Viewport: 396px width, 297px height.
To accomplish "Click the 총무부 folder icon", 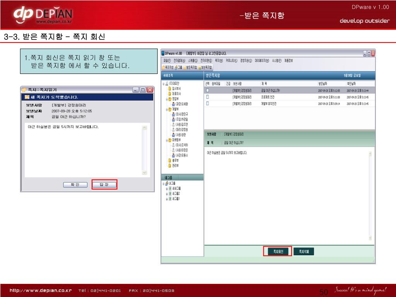I will (x=170, y=160).
